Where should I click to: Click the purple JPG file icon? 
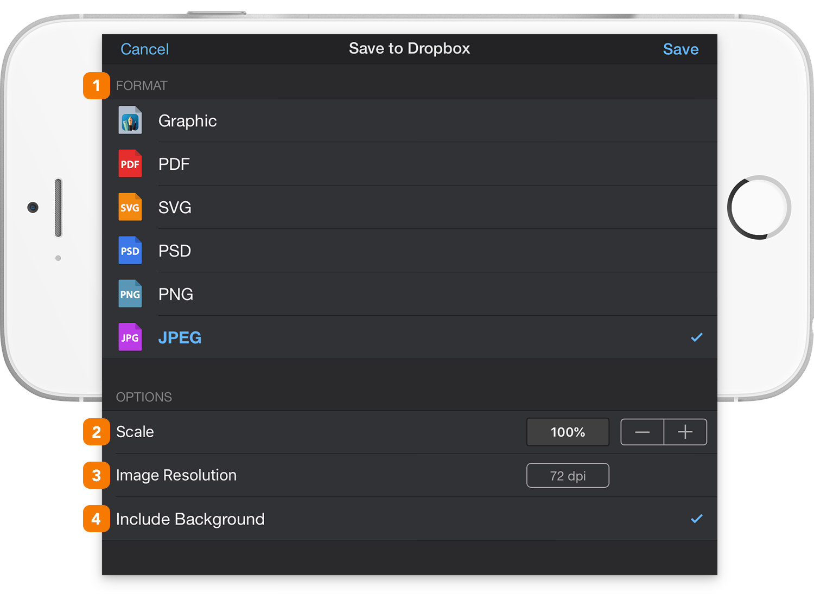pos(130,337)
